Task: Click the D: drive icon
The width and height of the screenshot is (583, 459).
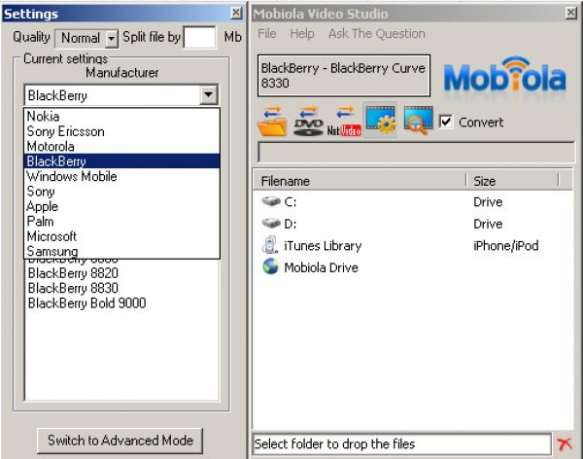Action: [x=271, y=224]
